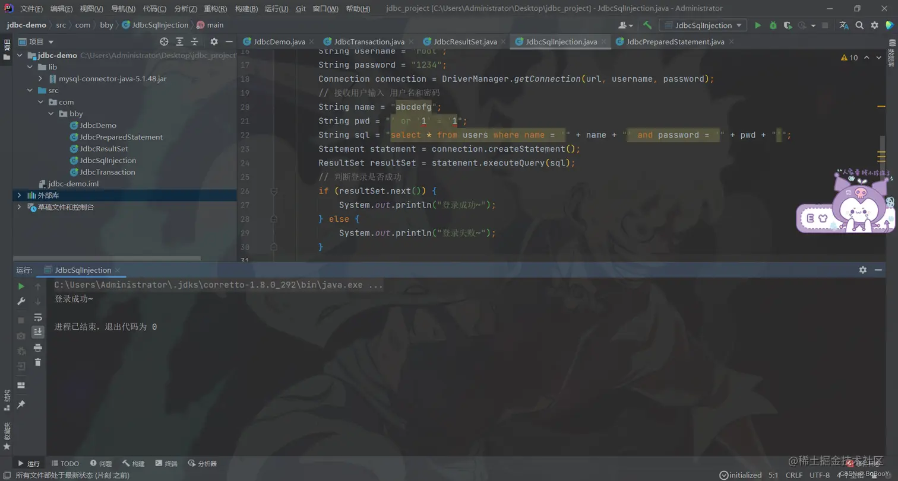Rerun program in run panel

21,286
